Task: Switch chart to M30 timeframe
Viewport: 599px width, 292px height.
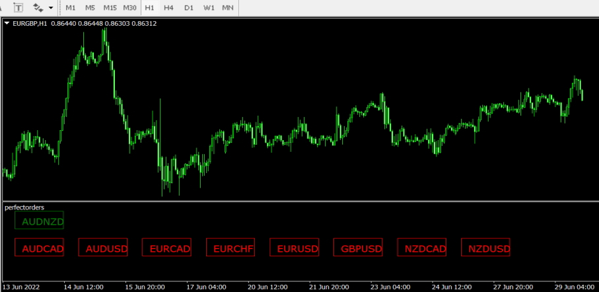Action: [x=130, y=8]
